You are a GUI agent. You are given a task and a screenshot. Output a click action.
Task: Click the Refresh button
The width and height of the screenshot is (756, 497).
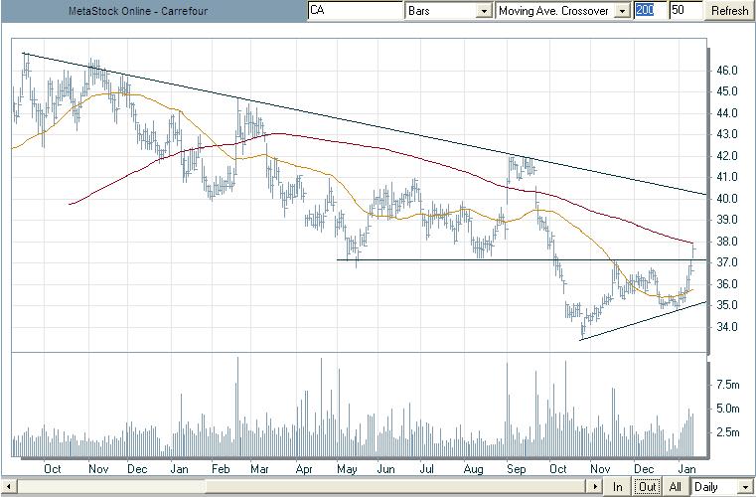729,11
